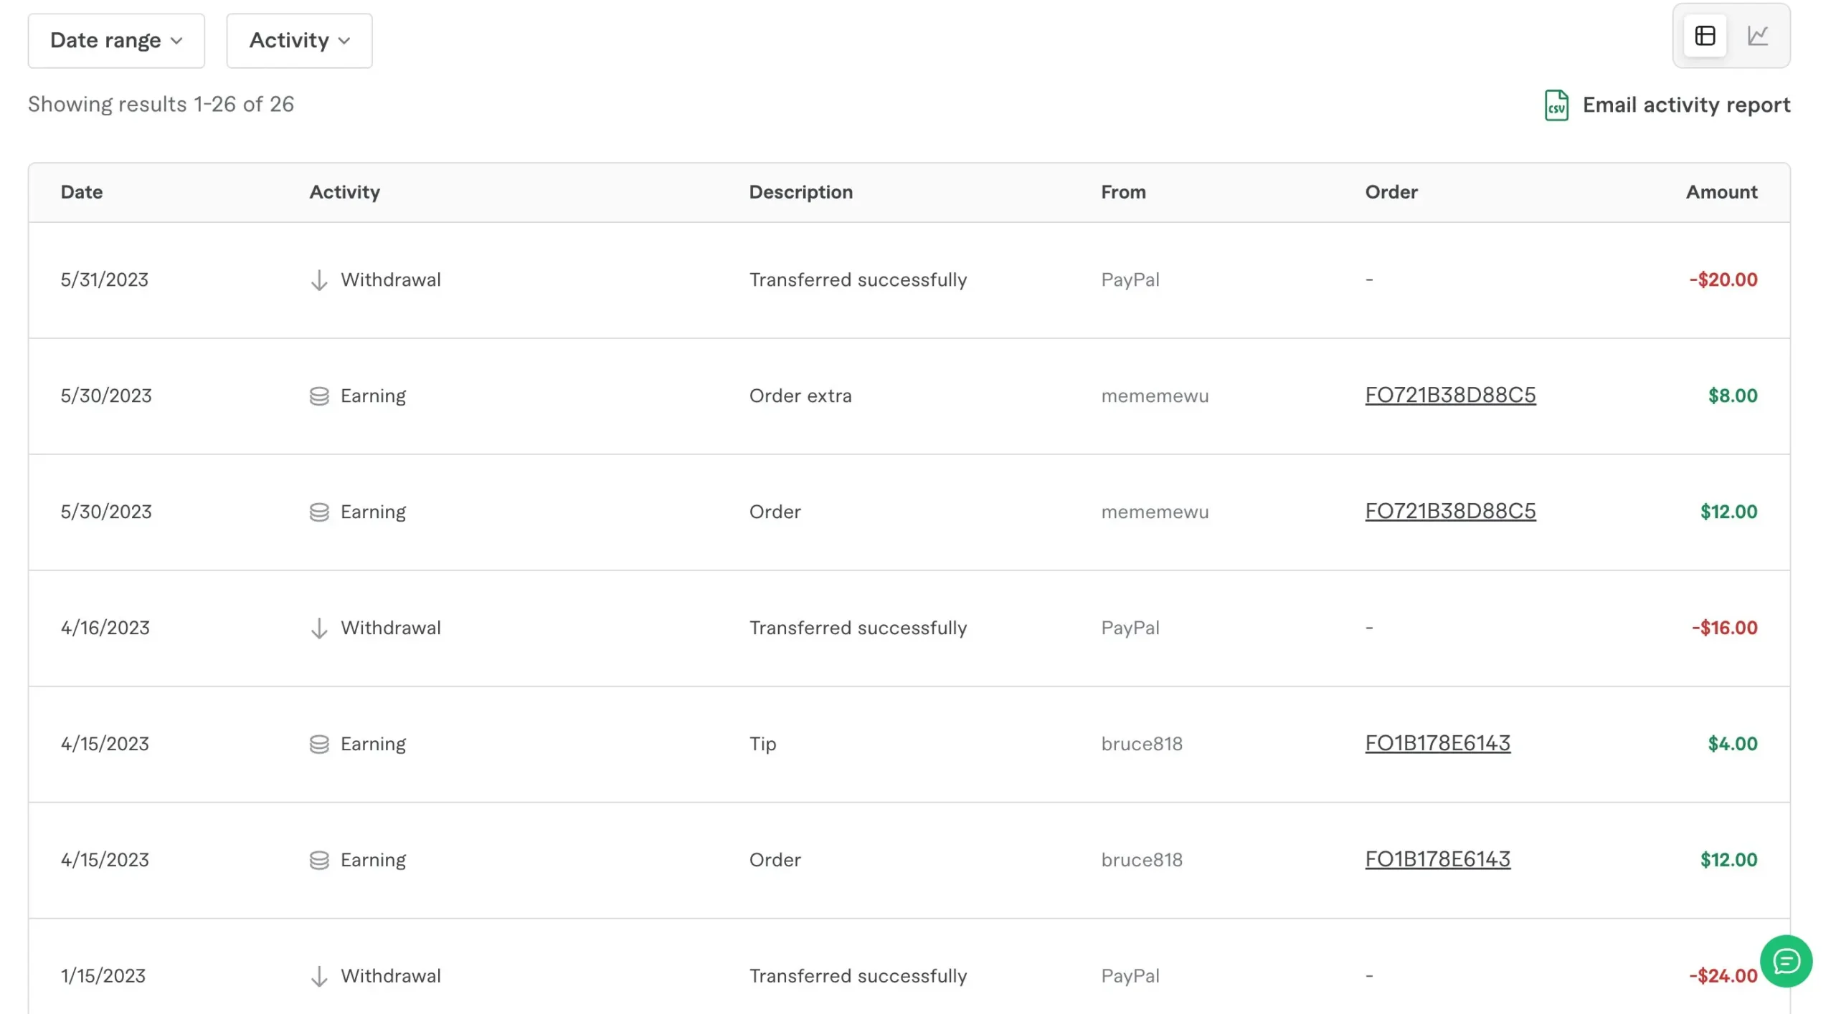The image size is (1836, 1014).
Task: Click earning coins icon in 5/30/2023 $12.00 row
Action: [x=319, y=512]
